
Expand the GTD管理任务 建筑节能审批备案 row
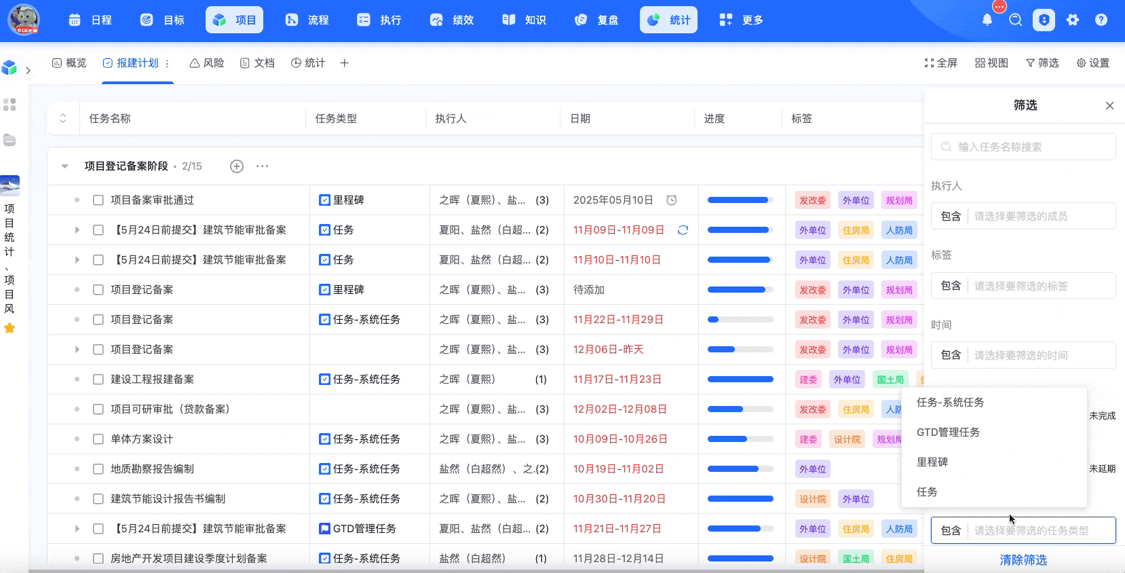click(x=77, y=529)
